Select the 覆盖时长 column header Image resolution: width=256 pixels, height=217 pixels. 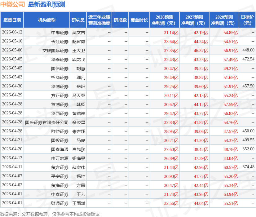pyautogui.click(x=139, y=20)
